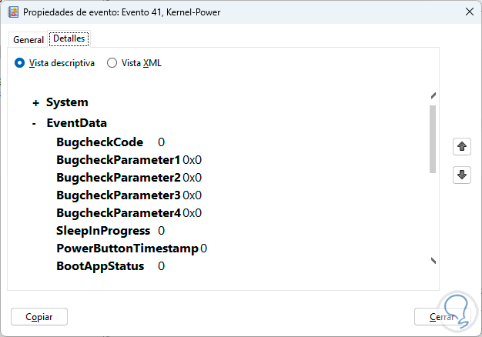Select the BugcheckCode entry

point(99,142)
